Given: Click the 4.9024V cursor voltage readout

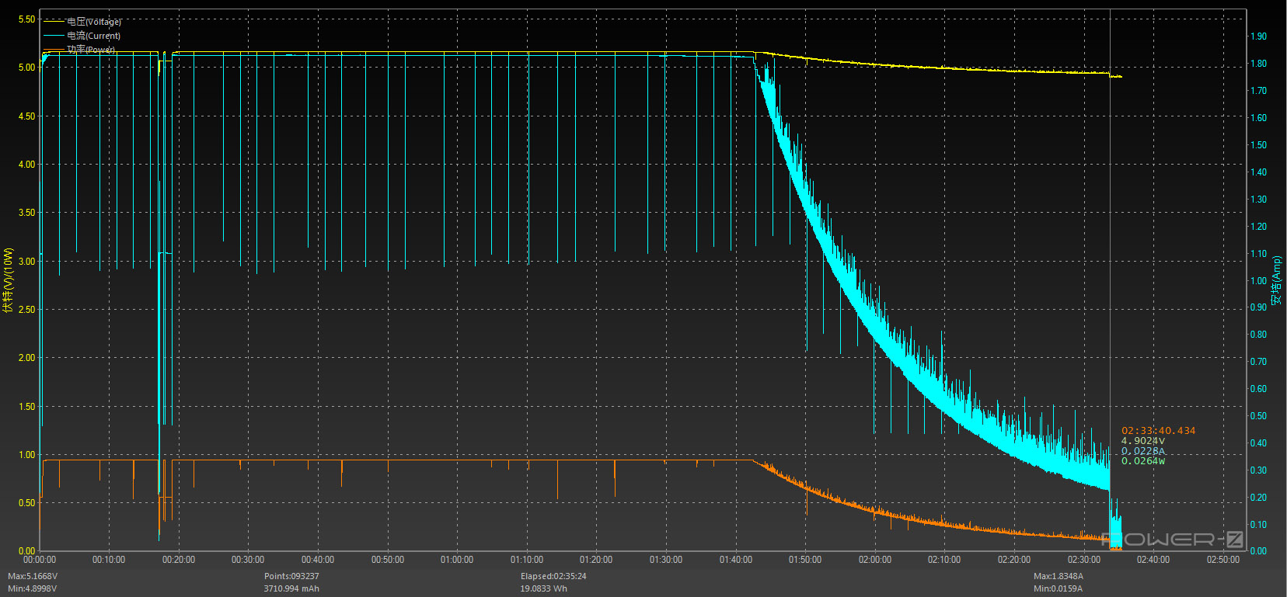Looking at the screenshot, I should (x=1142, y=441).
